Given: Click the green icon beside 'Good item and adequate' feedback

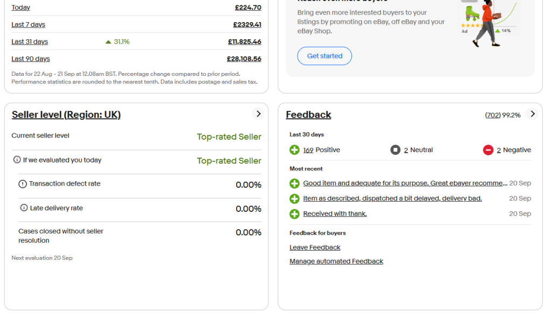Looking at the screenshot, I should click(294, 183).
